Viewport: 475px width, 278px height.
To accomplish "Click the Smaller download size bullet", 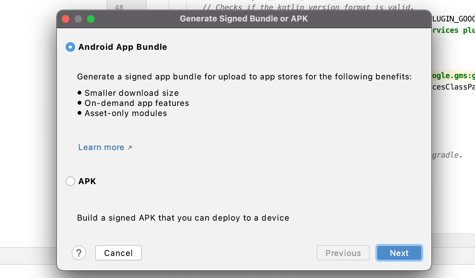I will [x=132, y=93].
